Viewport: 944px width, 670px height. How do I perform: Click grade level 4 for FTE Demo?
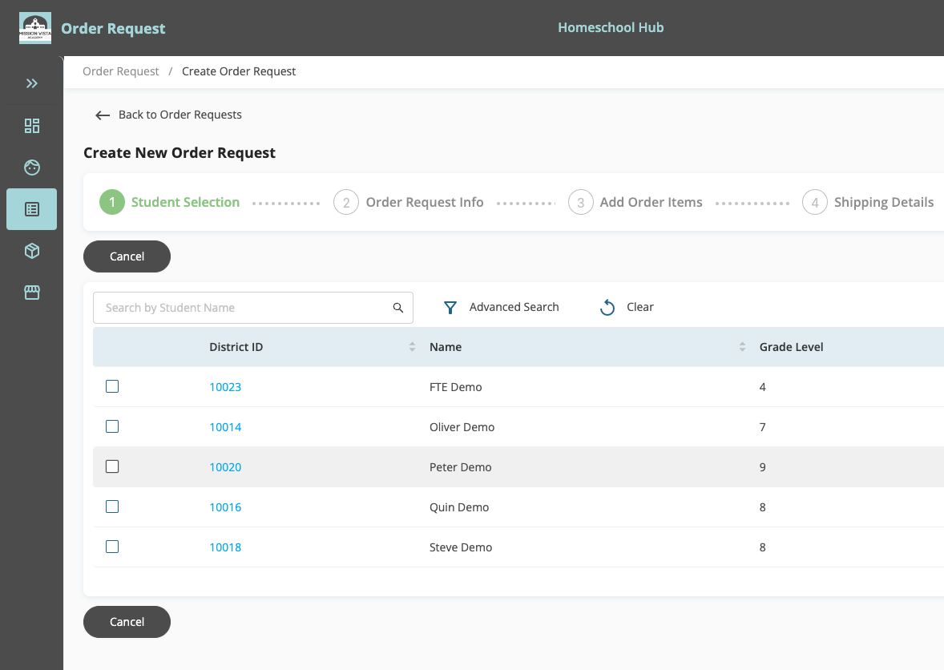(763, 387)
